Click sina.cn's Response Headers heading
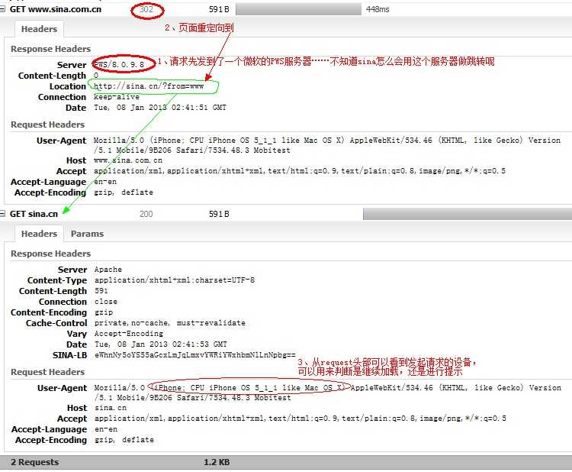 (50, 254)
